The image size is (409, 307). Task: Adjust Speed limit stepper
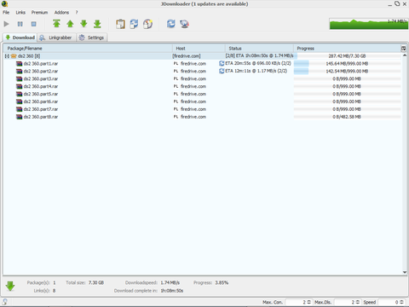point(401,302)
